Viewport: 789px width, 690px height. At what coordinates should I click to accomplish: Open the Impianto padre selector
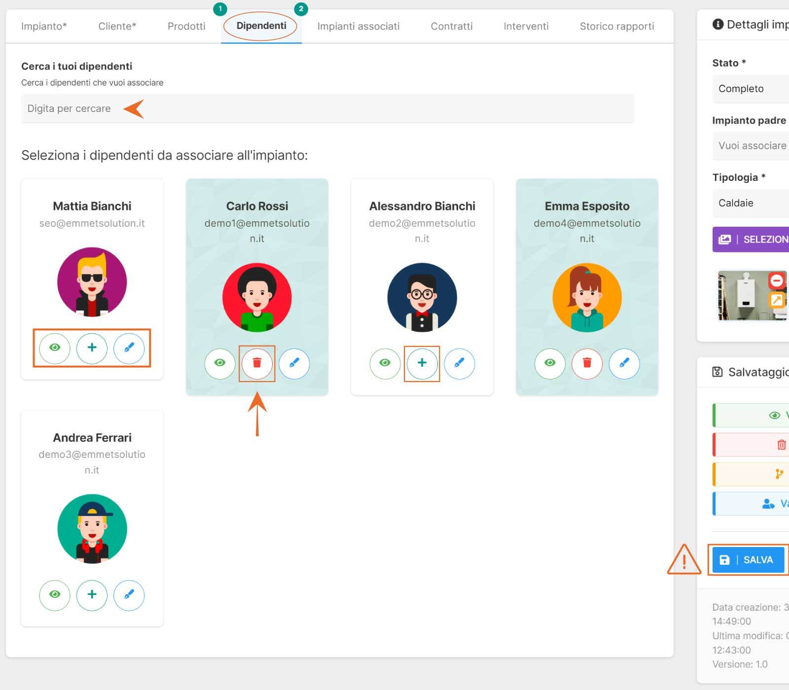click(x=751, y=146)
